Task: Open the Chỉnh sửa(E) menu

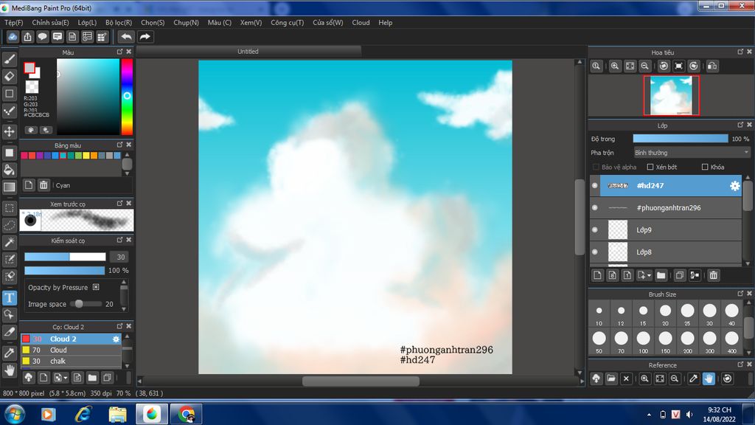Action: point(50,23)
